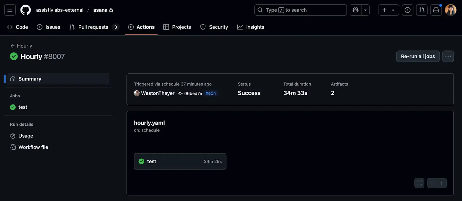Expand the Copilot dropdown arrow
Viewport: 462px width, 201px height.
pyautogui.click(x=365, y=10)
